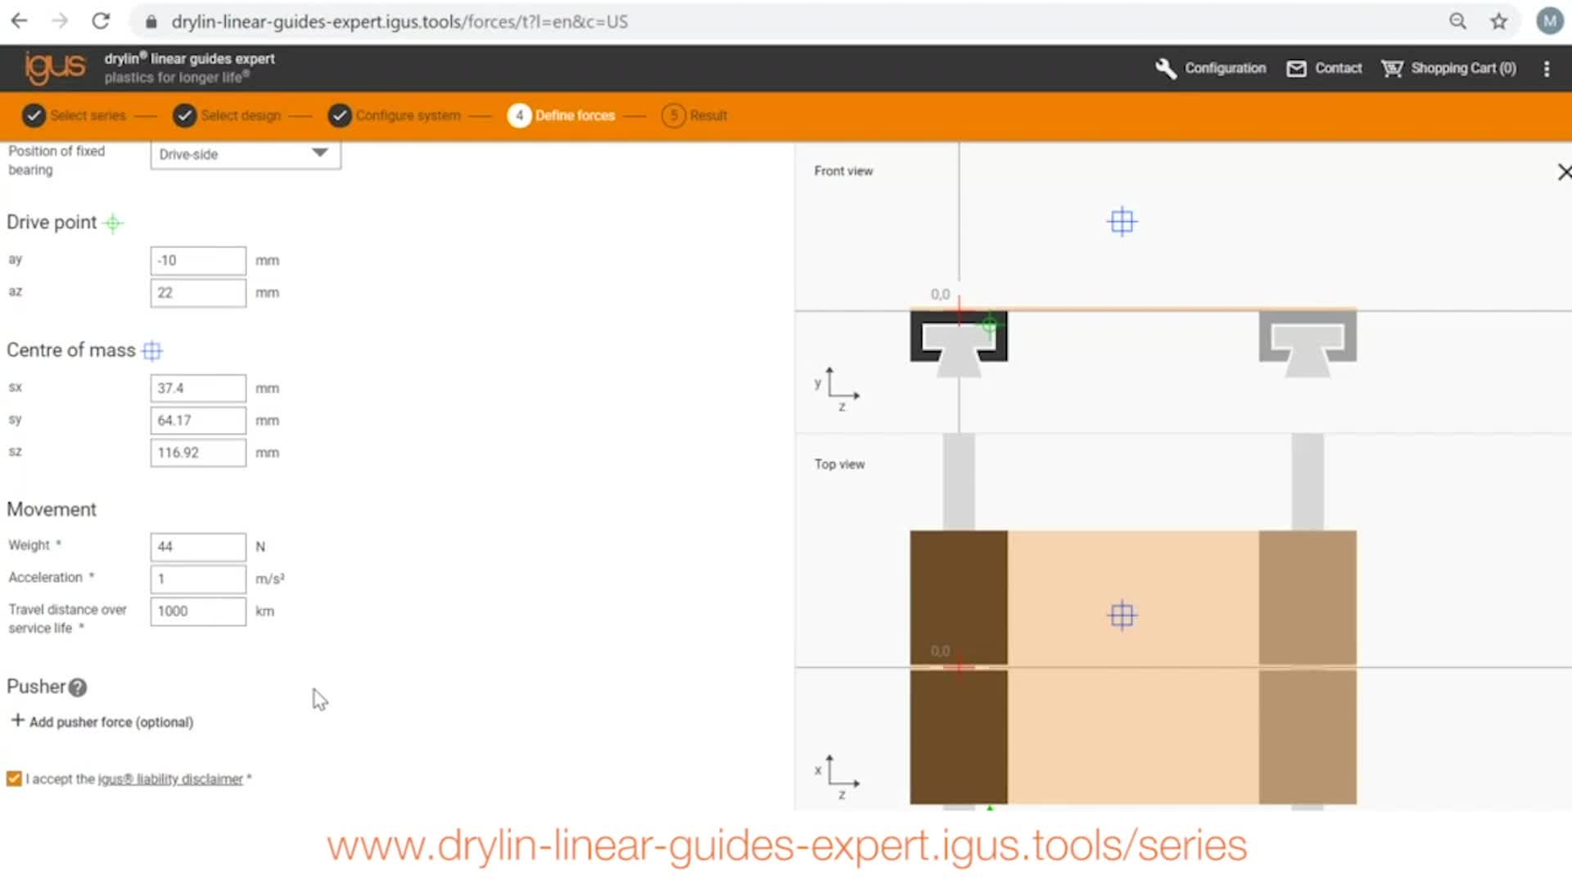1572x884 pixels.
Task: Click Shopping Cart (0) label
Action: [1464, 69]
